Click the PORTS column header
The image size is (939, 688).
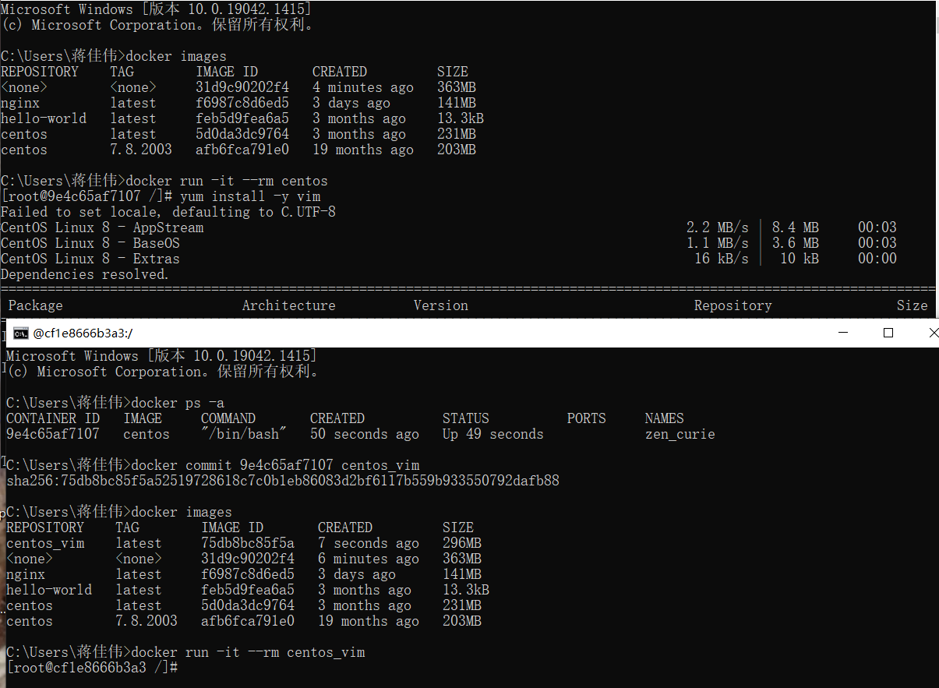click(x=587, y=418)
